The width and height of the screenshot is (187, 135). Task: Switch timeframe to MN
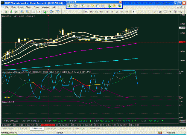[127, 12]
